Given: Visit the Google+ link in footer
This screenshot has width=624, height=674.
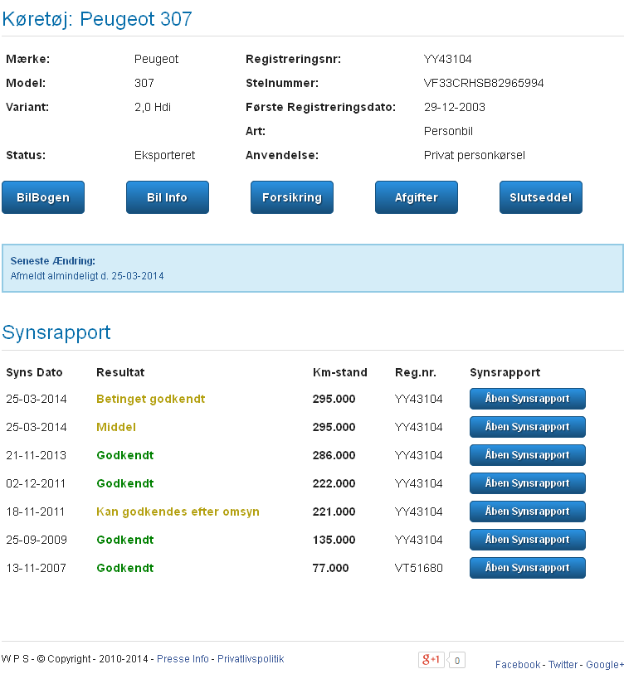Looking at the screenshot, I should 605,665.
